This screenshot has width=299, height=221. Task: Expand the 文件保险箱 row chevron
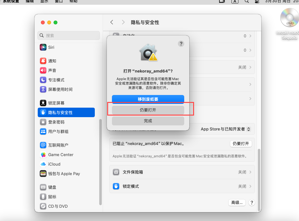click(250, 172)
